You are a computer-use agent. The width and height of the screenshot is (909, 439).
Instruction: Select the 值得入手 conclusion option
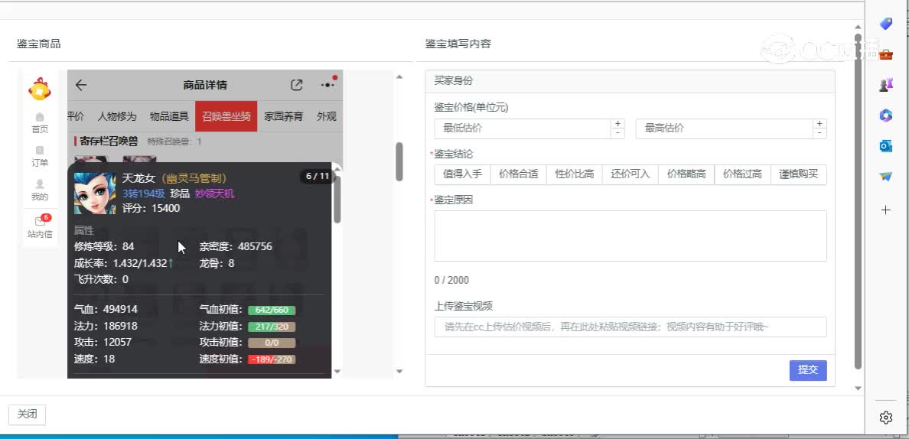[462, 174]
